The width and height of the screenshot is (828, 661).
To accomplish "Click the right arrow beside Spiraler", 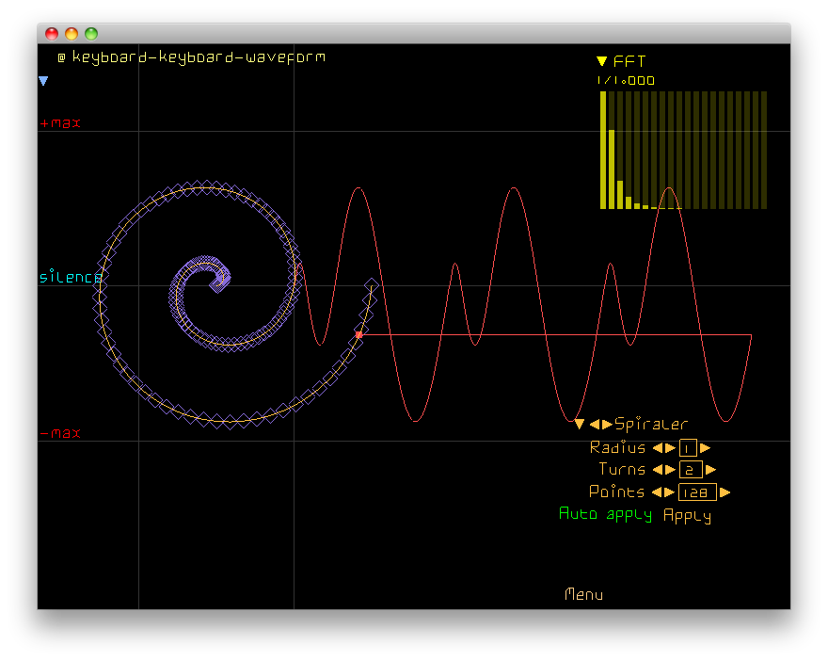I will tap(607, 425).
